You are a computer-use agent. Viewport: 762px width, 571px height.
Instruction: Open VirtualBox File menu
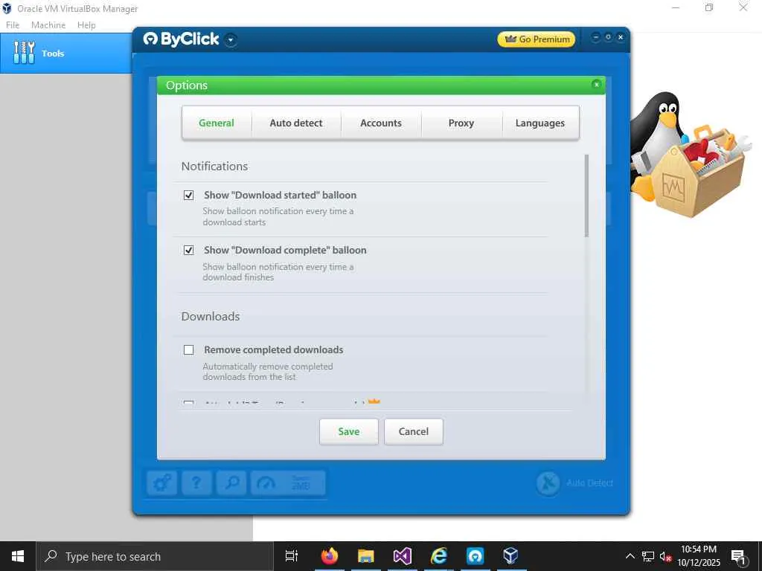point(13,25)
